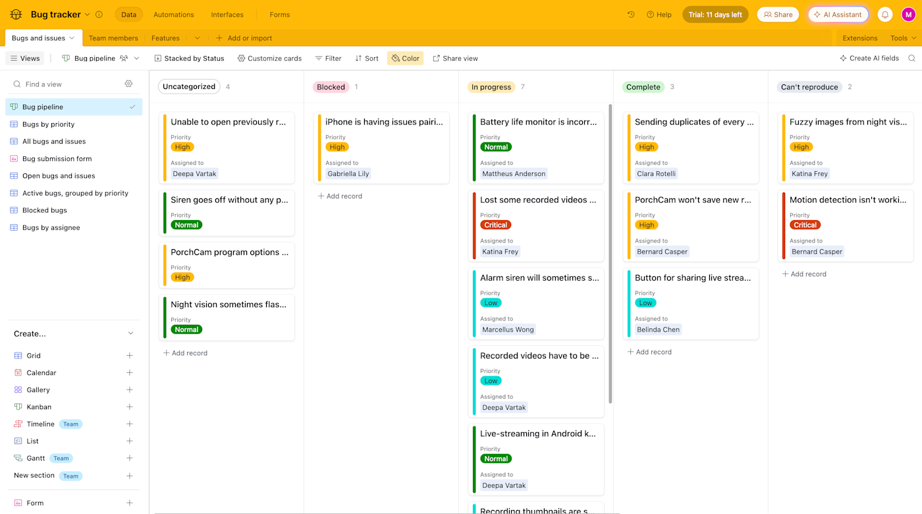Open the M account avatar

[909, 14]
